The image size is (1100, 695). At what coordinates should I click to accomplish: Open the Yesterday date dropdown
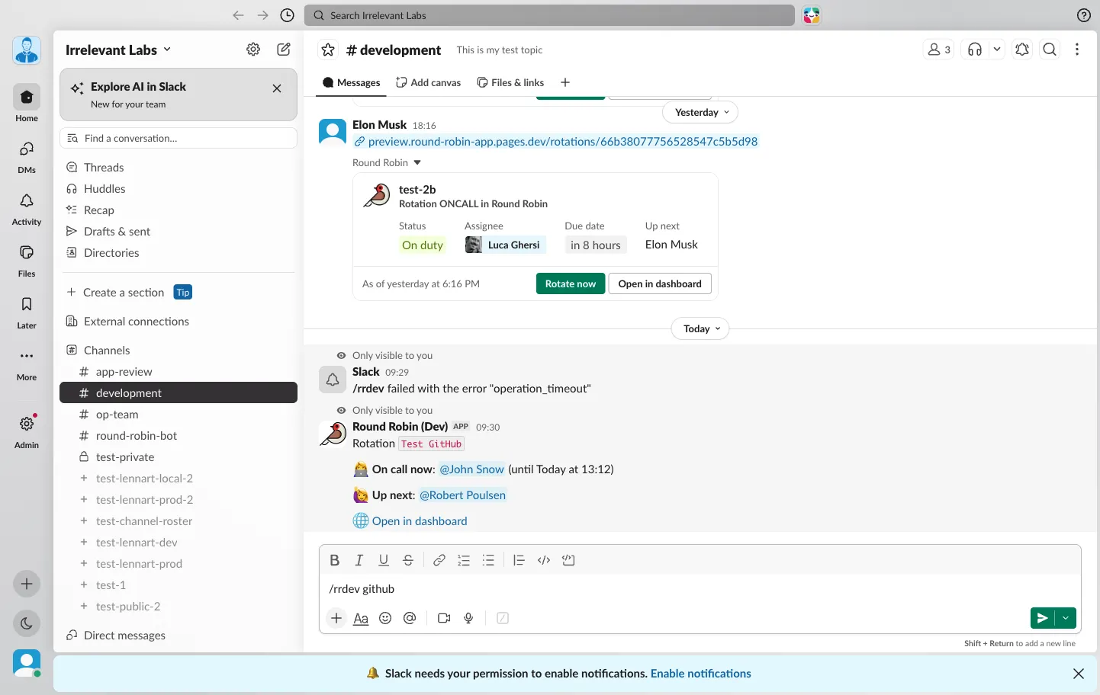701,112
